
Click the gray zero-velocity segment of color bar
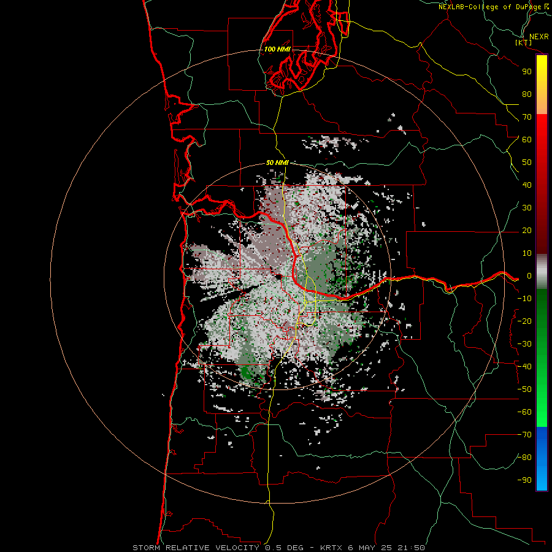coord(542,272)
